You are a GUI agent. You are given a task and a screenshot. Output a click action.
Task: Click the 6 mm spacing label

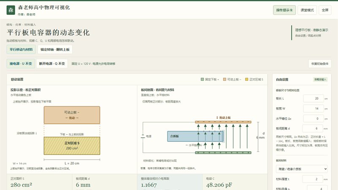click(x=260, y=138)
